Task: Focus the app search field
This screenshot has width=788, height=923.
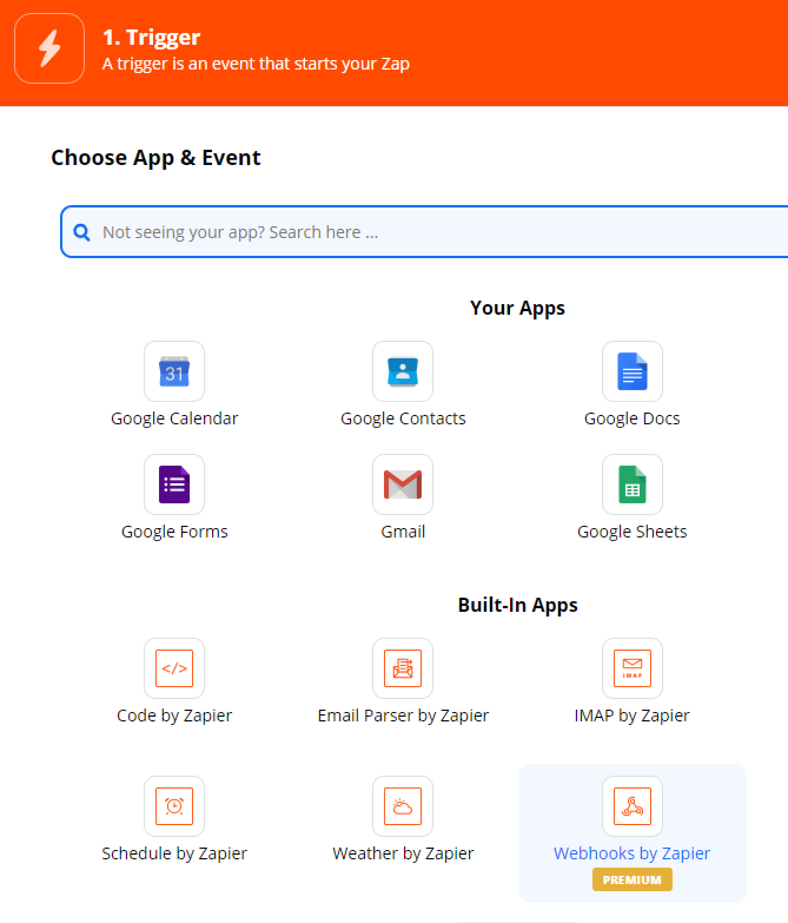Action: click(x=424, y=232)
